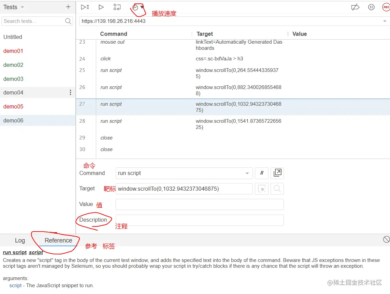Select row 29 close command
This screenshot has height=294, width=390.
coord(233,138)
